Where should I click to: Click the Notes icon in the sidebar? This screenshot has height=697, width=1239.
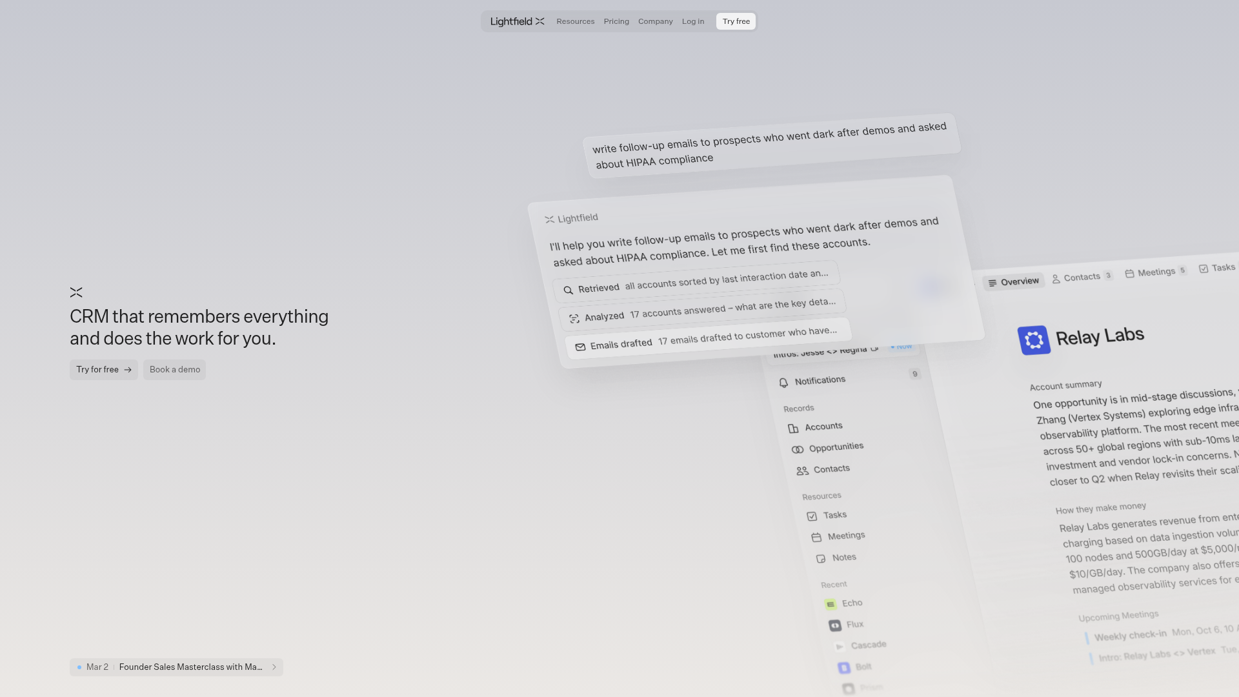click(821, 559)
